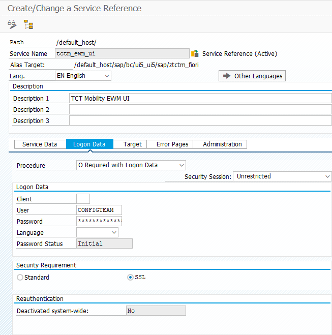Choose the SSL radio button

pos(130,278)
